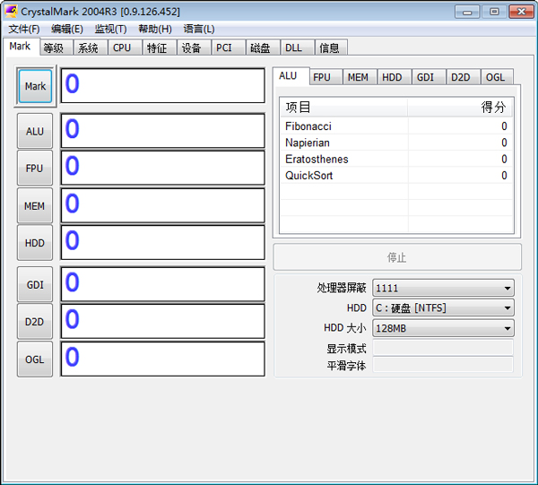538x485 pixels.
Task: Expand the HDD 大小 dropdown showing 128MB
Action: point(443,328)
